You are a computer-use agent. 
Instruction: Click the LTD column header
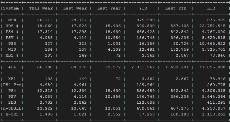211,8
